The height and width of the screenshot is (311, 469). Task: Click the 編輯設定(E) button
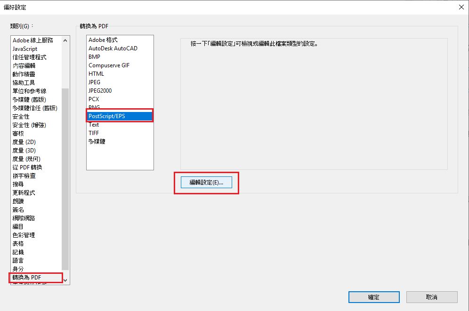pos(206,182)
